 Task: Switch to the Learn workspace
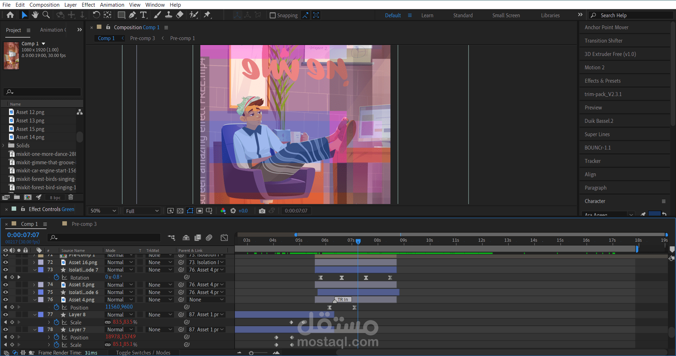point(427,15)
